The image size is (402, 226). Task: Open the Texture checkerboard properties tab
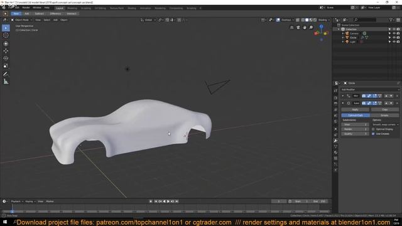[x=335, y=158]
